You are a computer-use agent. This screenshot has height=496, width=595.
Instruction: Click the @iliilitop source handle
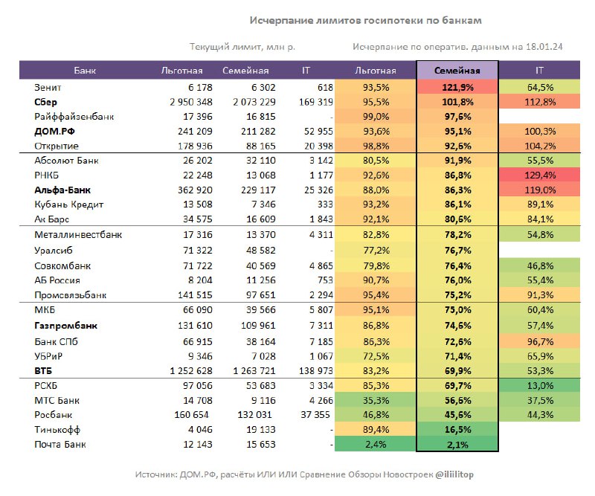coord(454,474)
